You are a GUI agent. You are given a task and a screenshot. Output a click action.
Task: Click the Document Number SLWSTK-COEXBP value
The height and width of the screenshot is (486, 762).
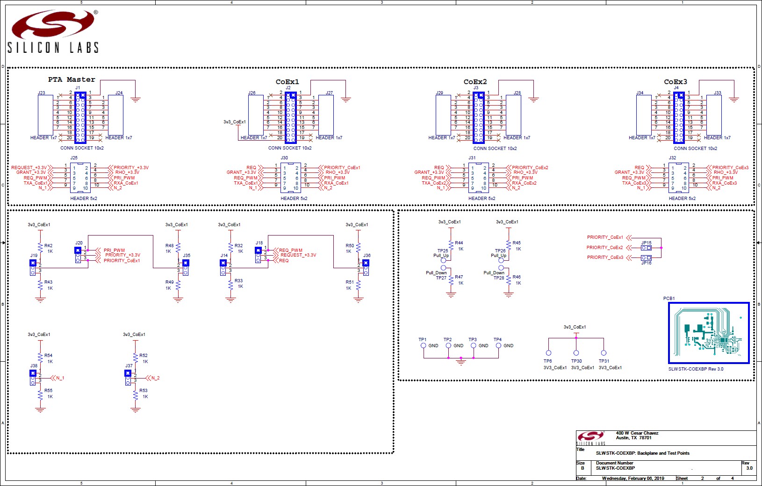pos(615,468)
